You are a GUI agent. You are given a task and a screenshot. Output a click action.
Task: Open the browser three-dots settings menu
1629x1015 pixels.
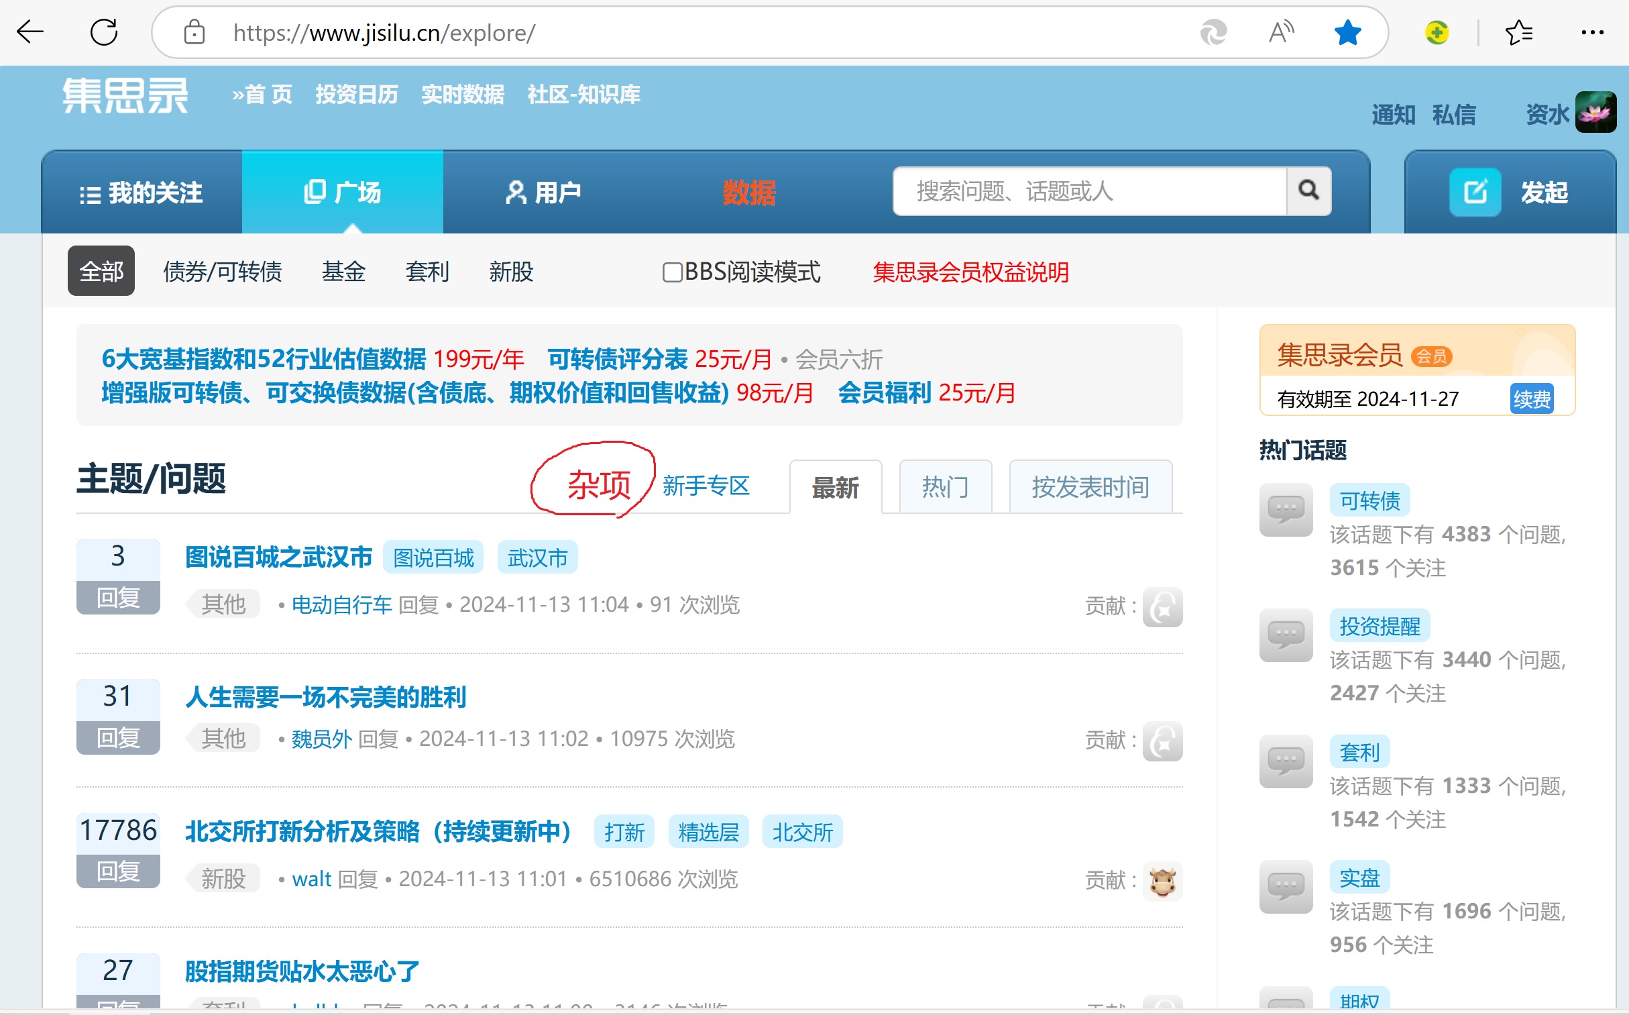point(1592,32)
